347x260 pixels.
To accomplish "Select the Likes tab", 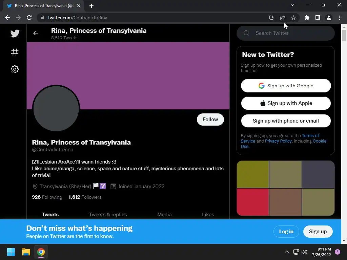I will coord(208,214).
